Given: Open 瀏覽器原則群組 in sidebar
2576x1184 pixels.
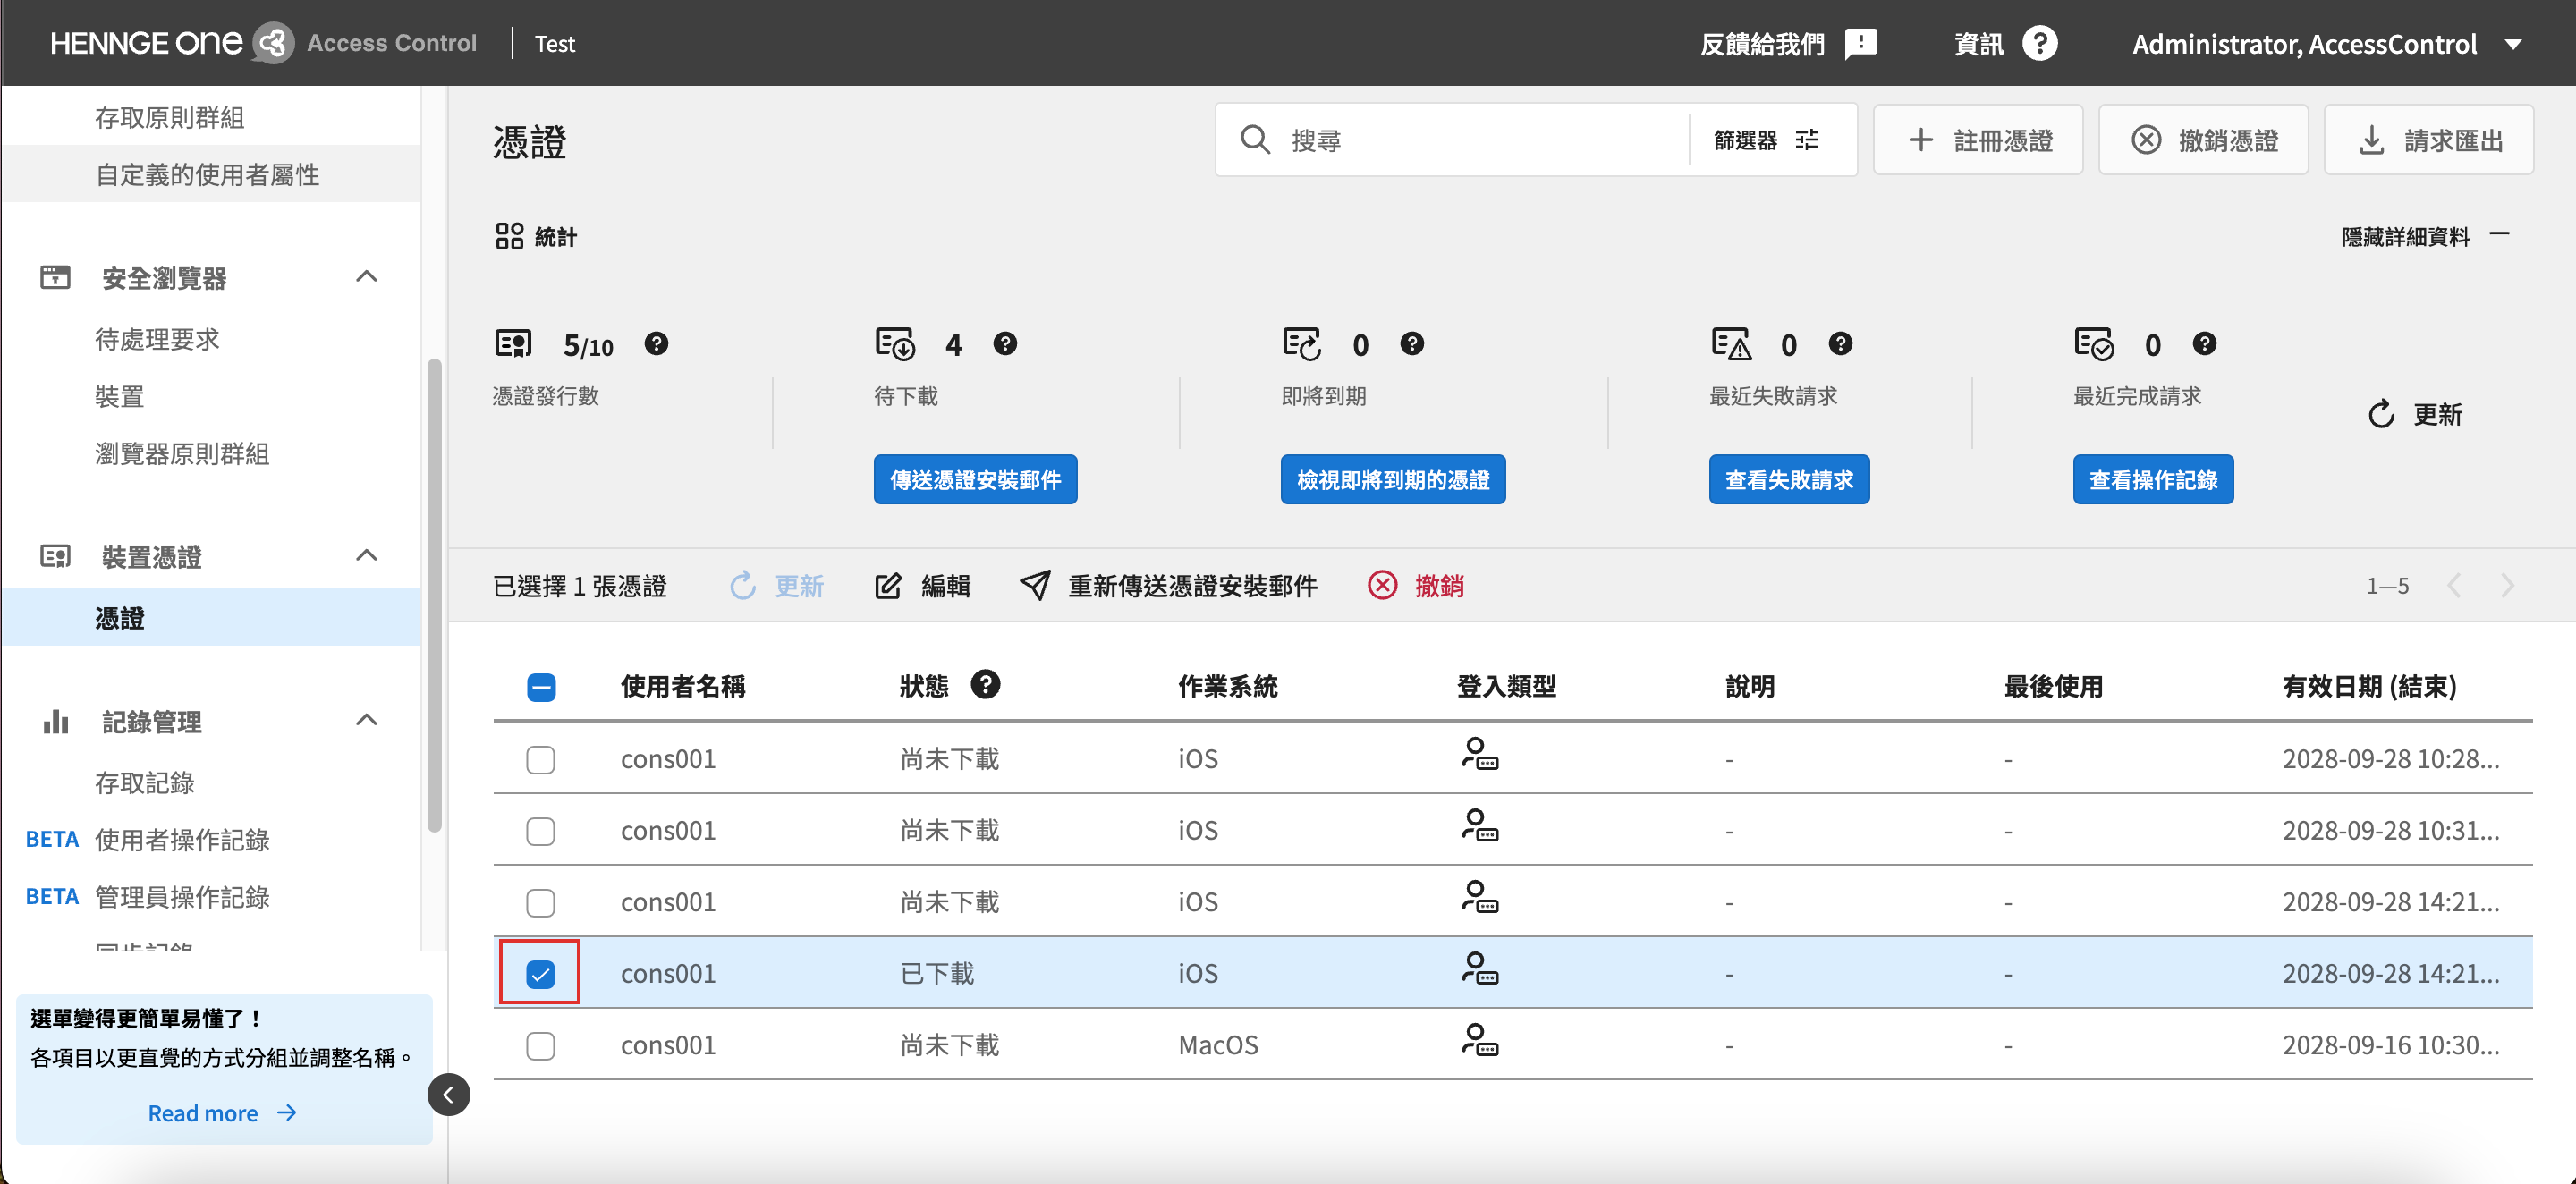Looking at the screenshot, I should (x=182, y=454).
